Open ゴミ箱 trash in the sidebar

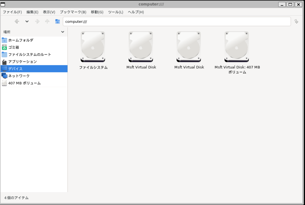(14, 47)
